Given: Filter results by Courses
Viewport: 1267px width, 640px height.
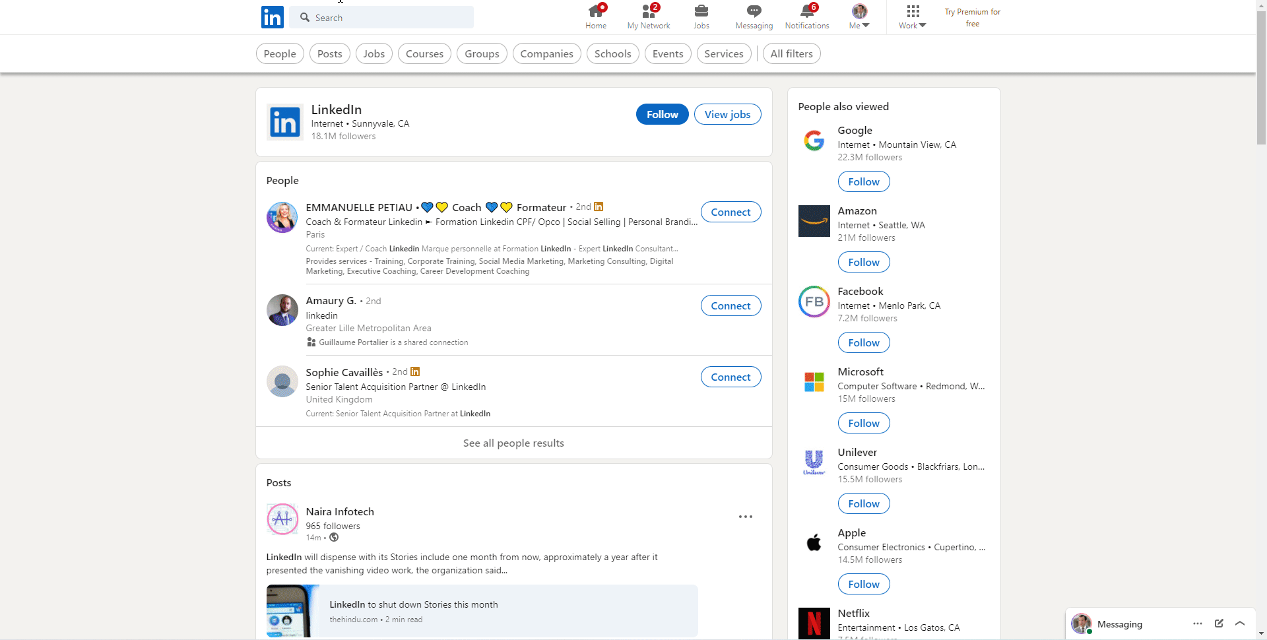Looking at the screenshot, I should [425, 53].
